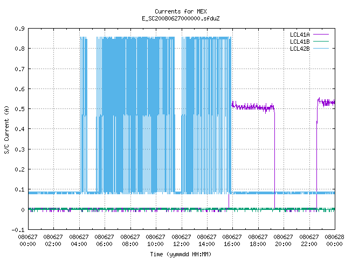Click the y-axis tick value 0.9

[19, 29]
